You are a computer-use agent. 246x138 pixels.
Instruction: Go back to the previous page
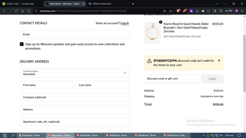(4, 11)
